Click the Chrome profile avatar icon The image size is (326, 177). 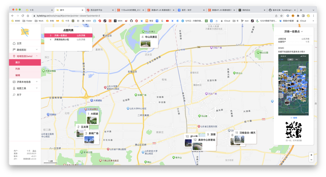(308, 16)
